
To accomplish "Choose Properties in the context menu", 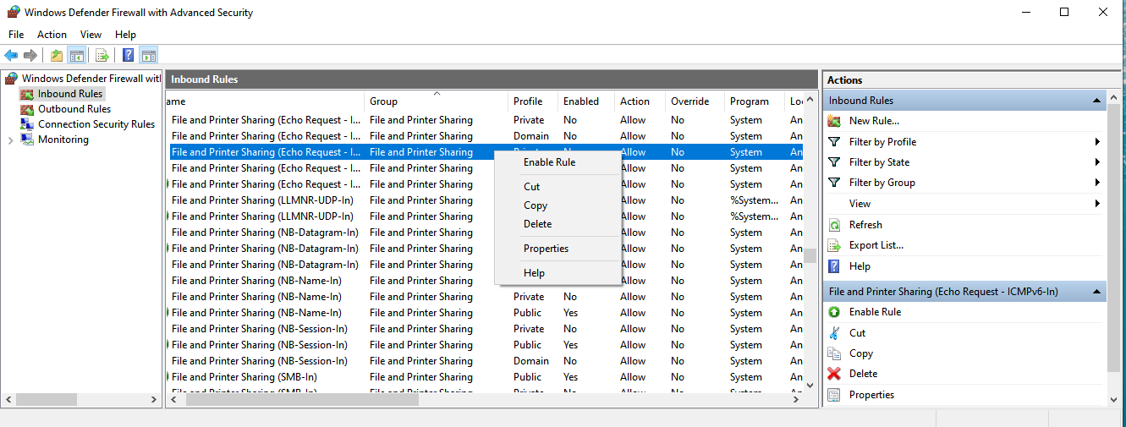I will click(558, 249).
